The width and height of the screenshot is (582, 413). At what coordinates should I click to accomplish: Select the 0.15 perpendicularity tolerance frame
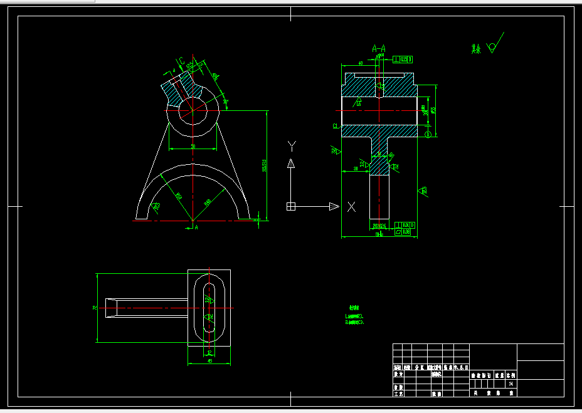tap(403, 60)
